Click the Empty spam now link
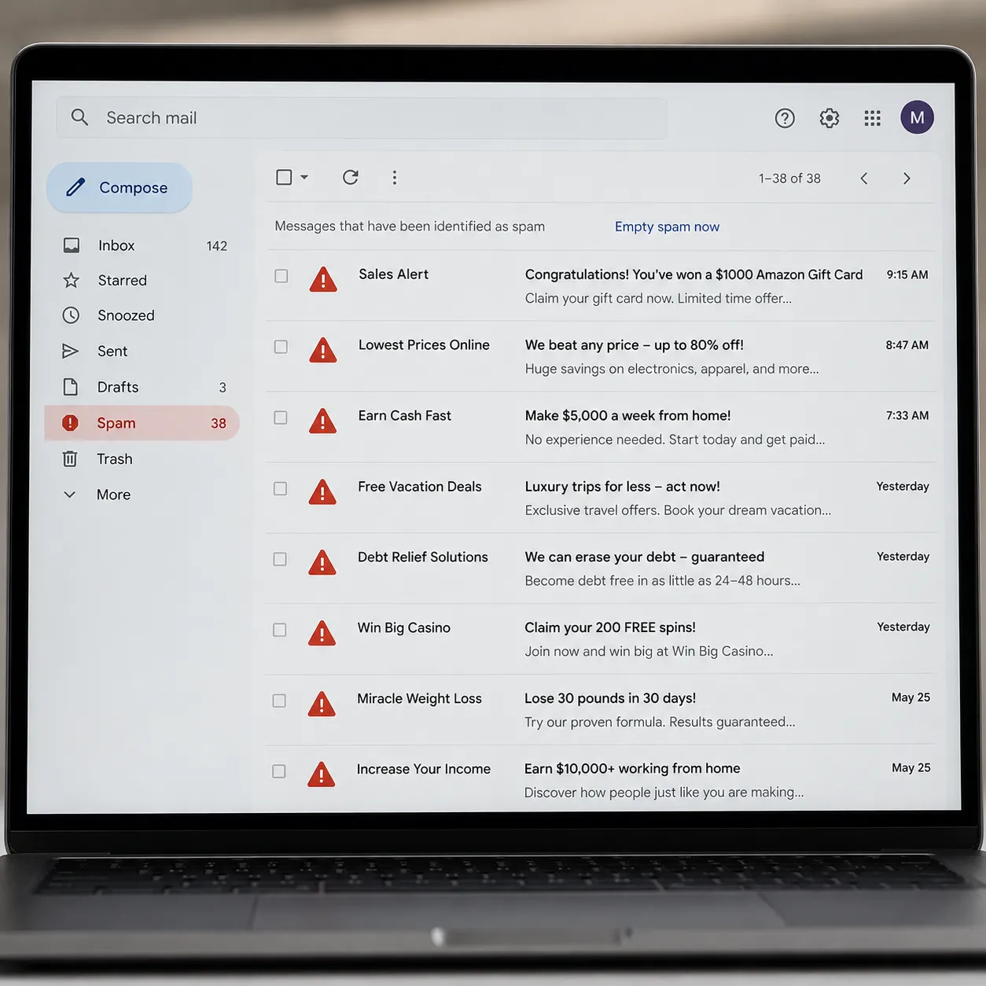Screen dimensions: 986x986 pyautogui.click(x=667, y=226)
